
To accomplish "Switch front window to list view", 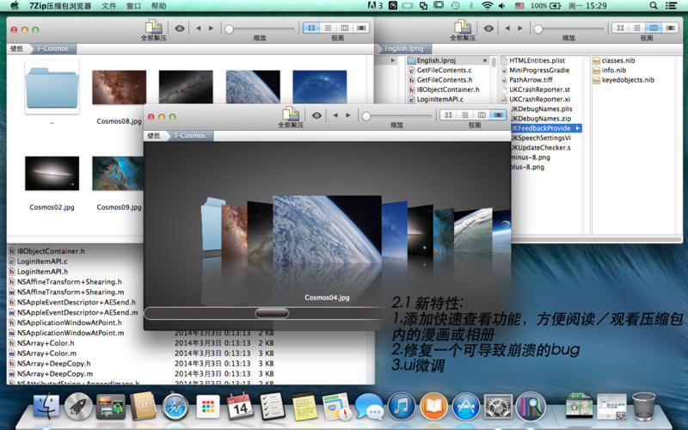I will pos(464,114).
